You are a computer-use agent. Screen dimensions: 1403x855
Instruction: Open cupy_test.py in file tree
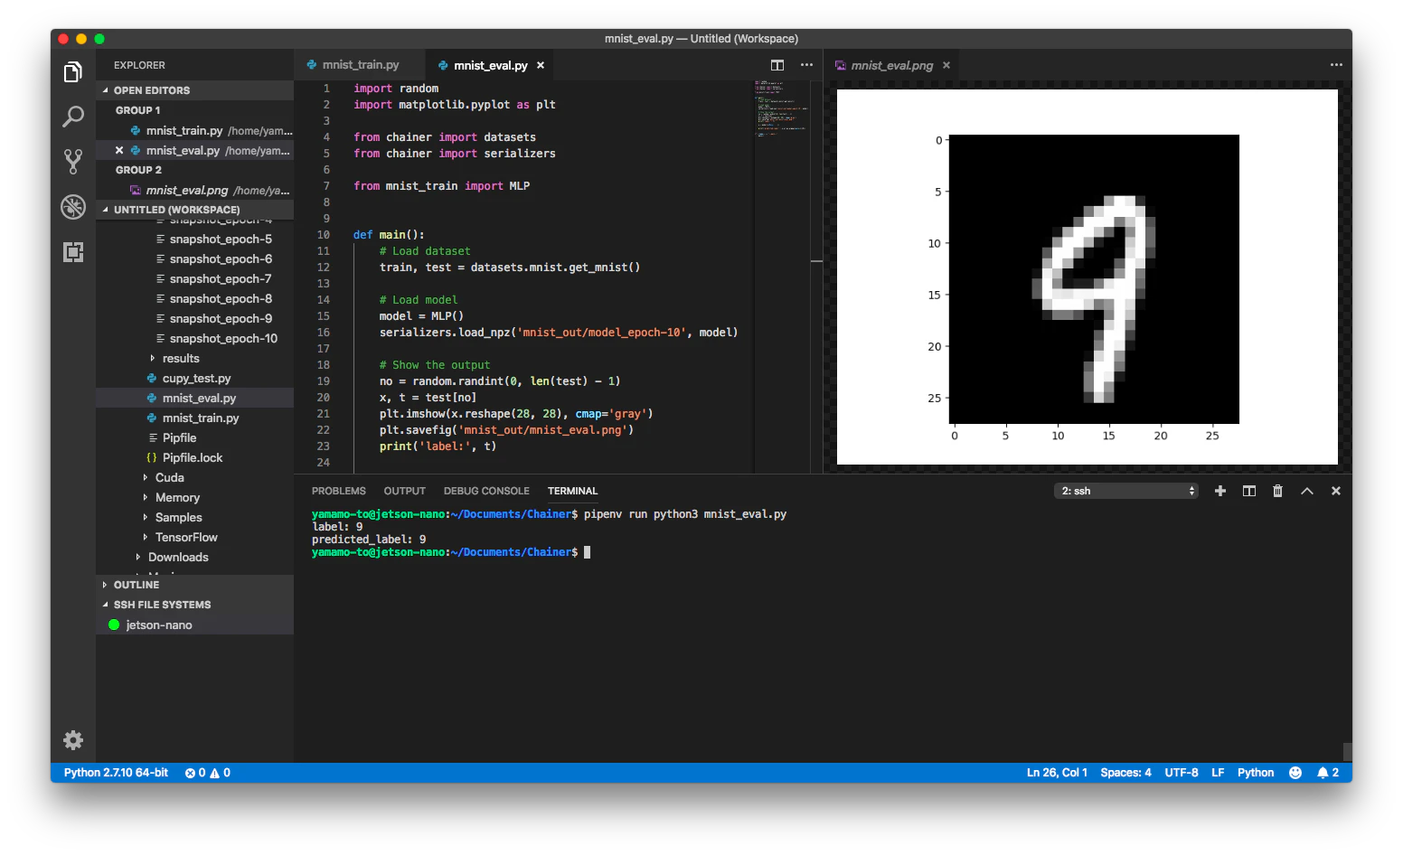(x=195, y=379)
